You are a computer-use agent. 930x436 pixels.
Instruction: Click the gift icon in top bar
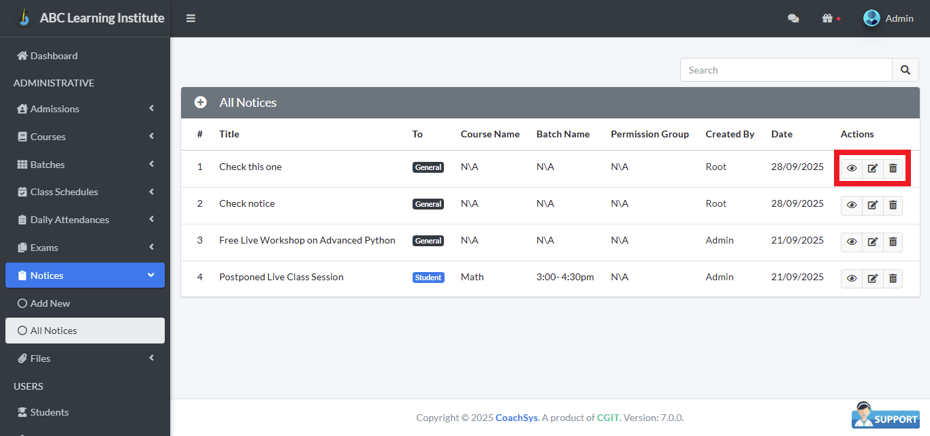827,18
